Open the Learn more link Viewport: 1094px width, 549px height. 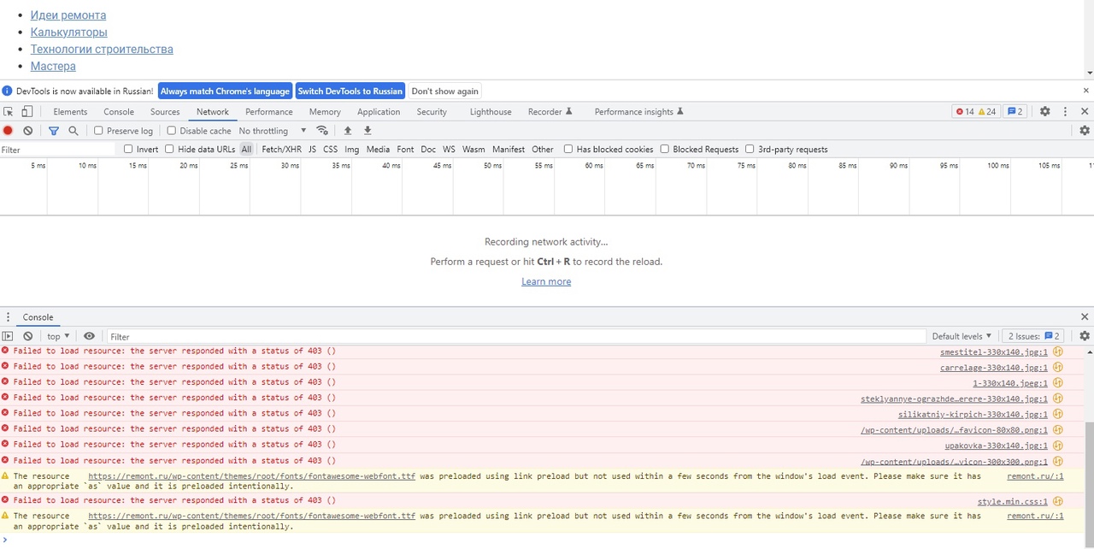click(546, 281)
